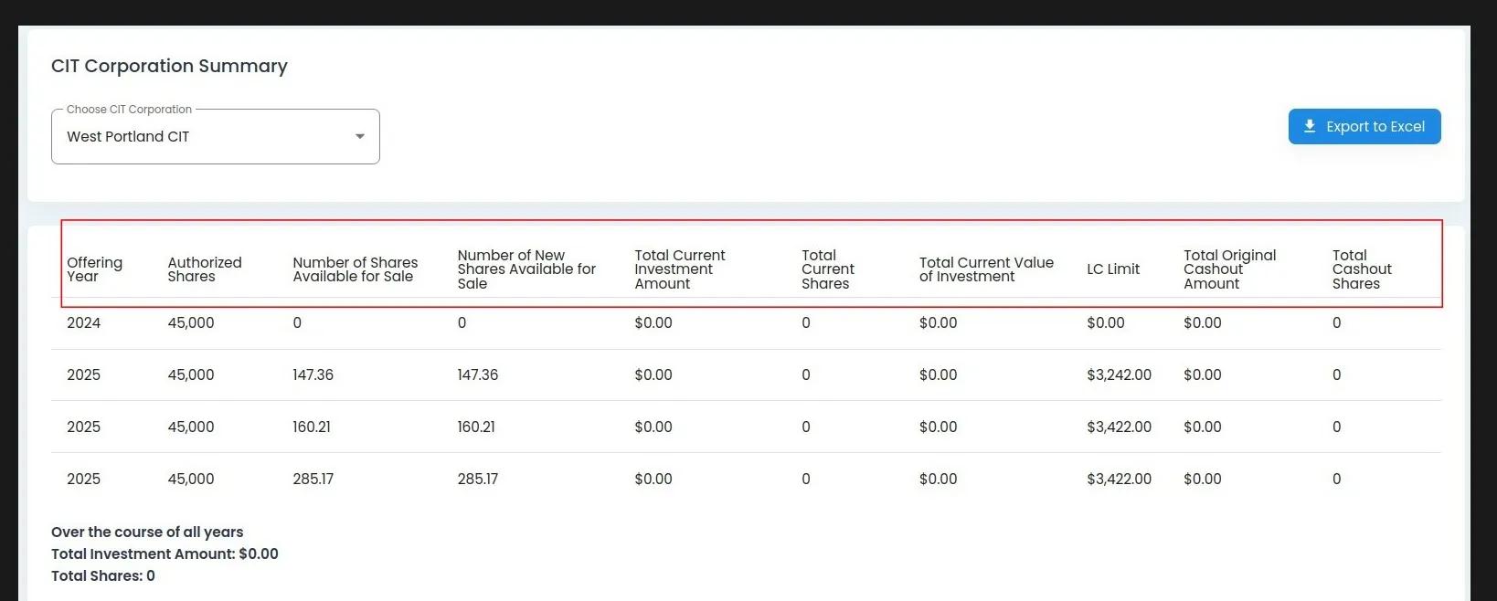Select Total Original Cashout Amount header
Screen dimensions: 1497x601
(1229, 269)
